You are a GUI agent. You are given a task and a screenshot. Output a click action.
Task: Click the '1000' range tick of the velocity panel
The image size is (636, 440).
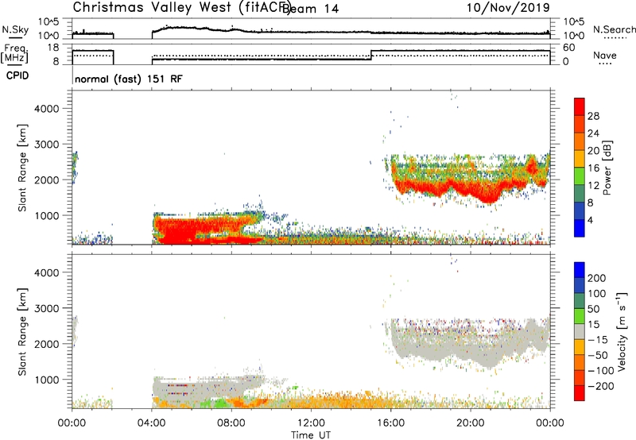[x=47, y=380]
